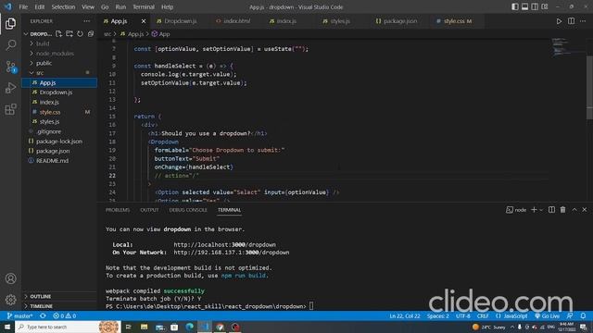Open the OUTPUT panel tab
593x333 pixels.
(x=149, y=210)
